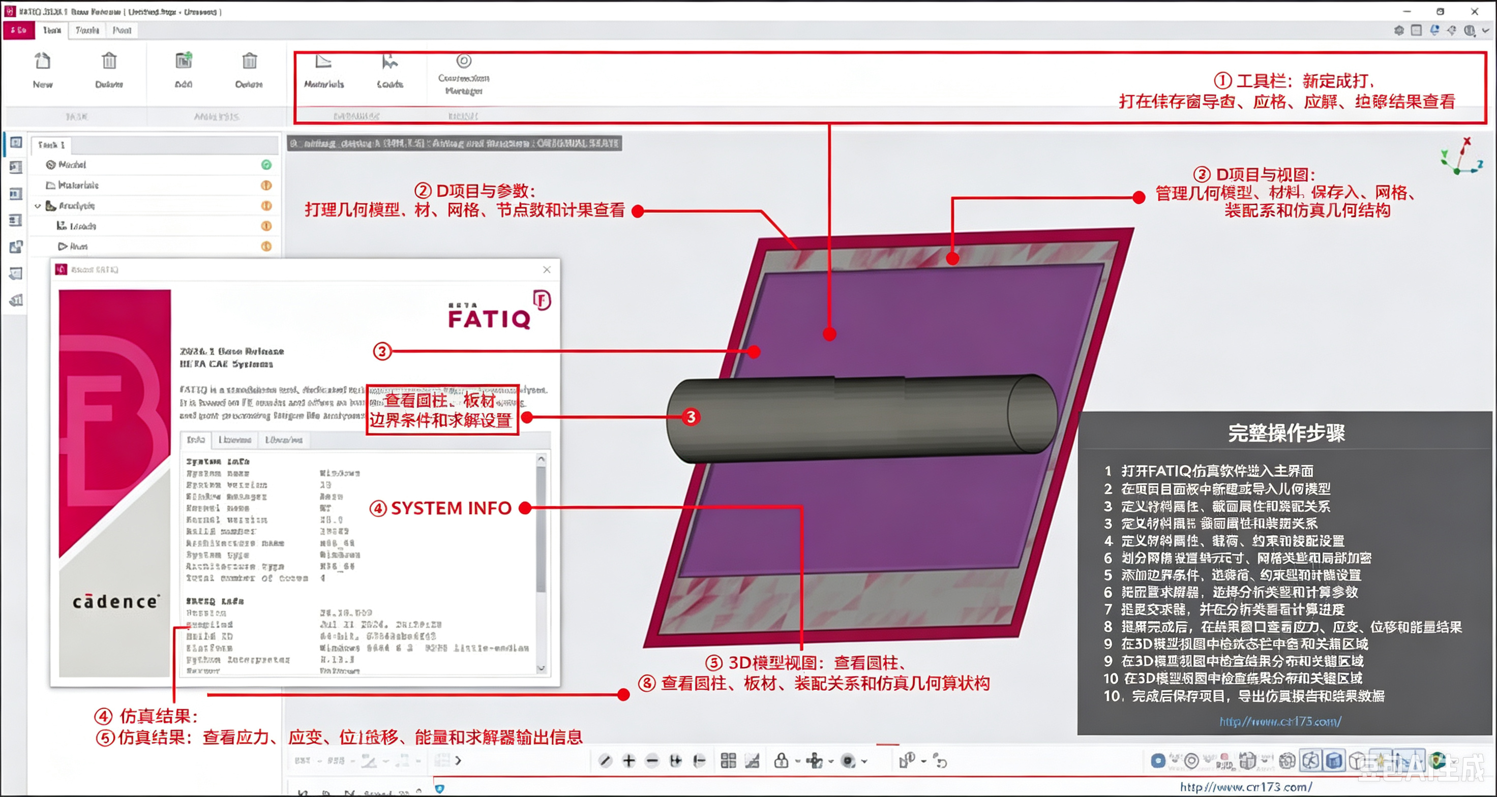The width and height of the screenshot is (1497, 797).
Task: Click orange status indicator on Analysis row
Action: 266,206
